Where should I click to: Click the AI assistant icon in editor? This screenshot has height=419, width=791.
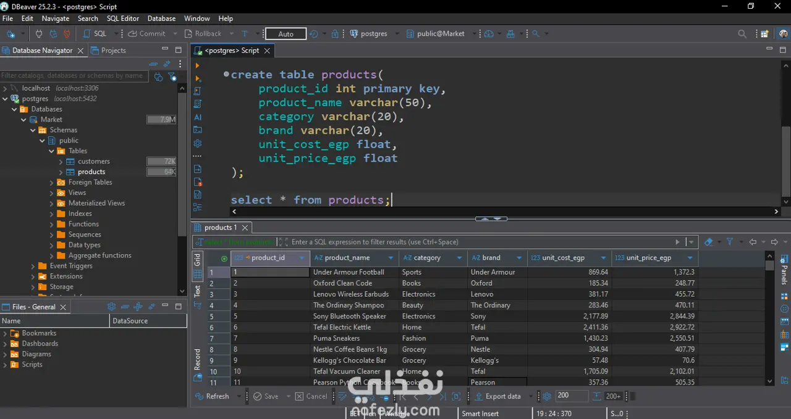(x=198, y=117)
